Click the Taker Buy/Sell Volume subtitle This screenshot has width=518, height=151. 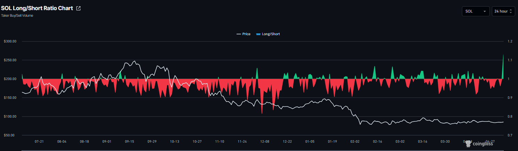(17, 16)
